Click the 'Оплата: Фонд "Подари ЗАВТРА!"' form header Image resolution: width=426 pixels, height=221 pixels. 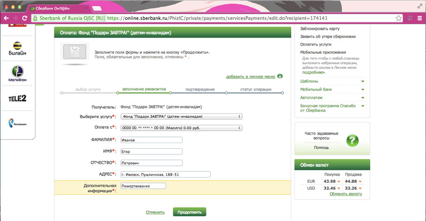pos(172,33)
